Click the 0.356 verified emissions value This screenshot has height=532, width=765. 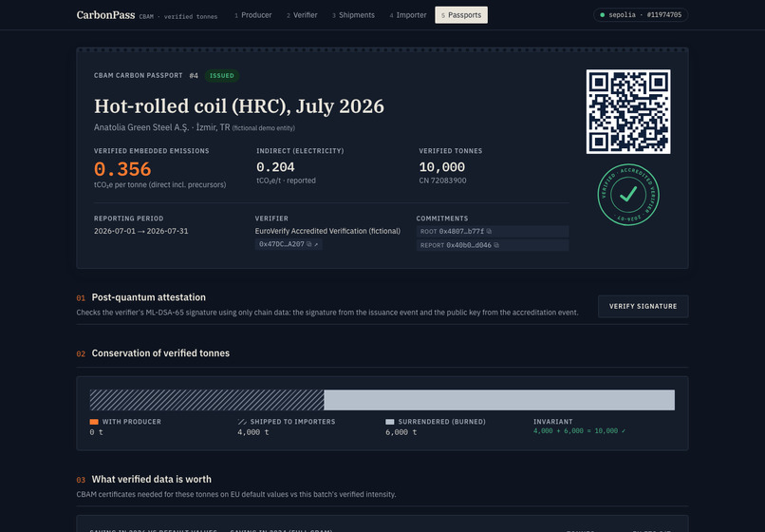122,169
